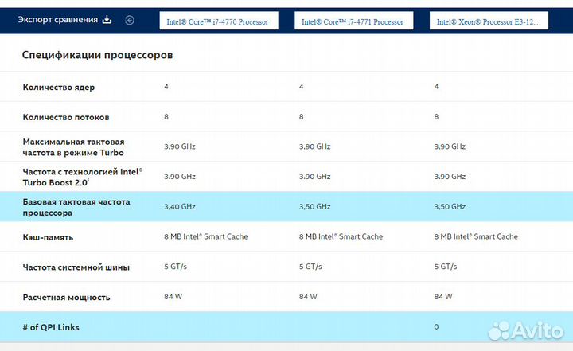Highlight the Количество ядер row
Image resolution: width=573 pixels, height=351 pixels.
tap(59, 87)
